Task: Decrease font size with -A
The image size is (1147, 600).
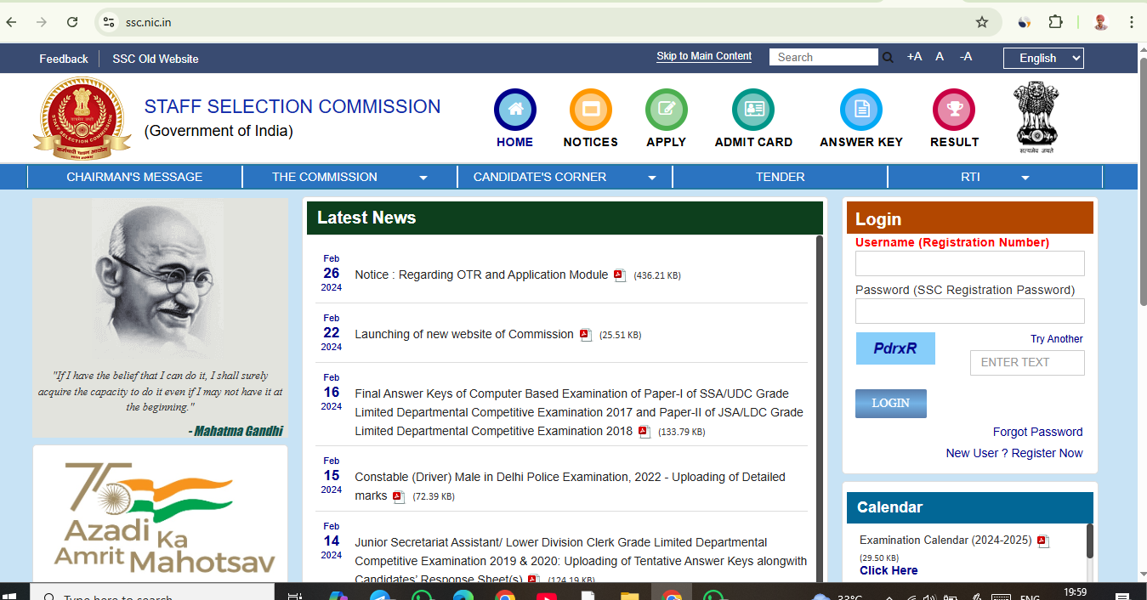Action: [x=966, y=57]
